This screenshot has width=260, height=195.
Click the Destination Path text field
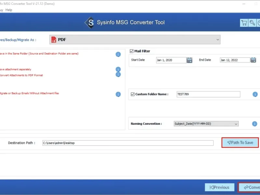[128, 143]
